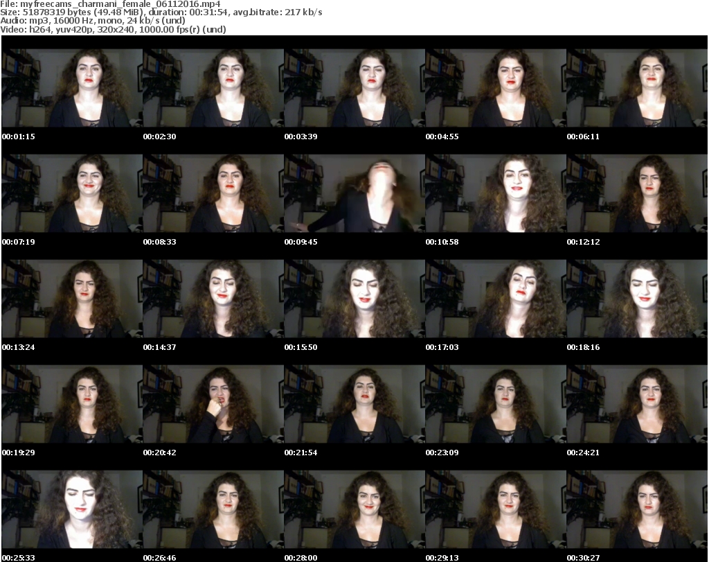Choose the thumbnail at 00:15:50

pyautogui.click(x=354, y=299)
